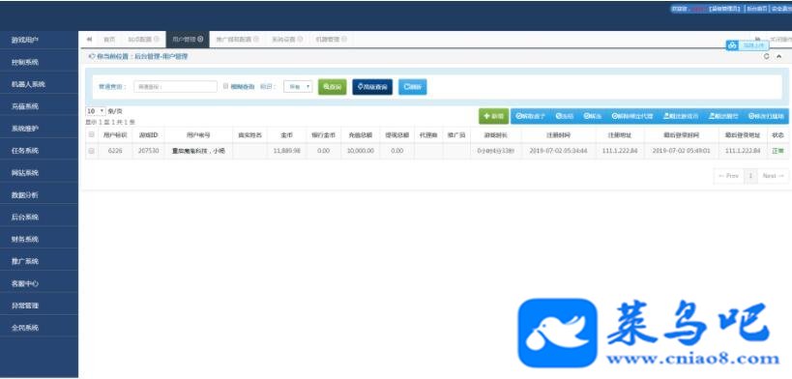
Task: Click the green 正常 status in the row
Action: 777,151
